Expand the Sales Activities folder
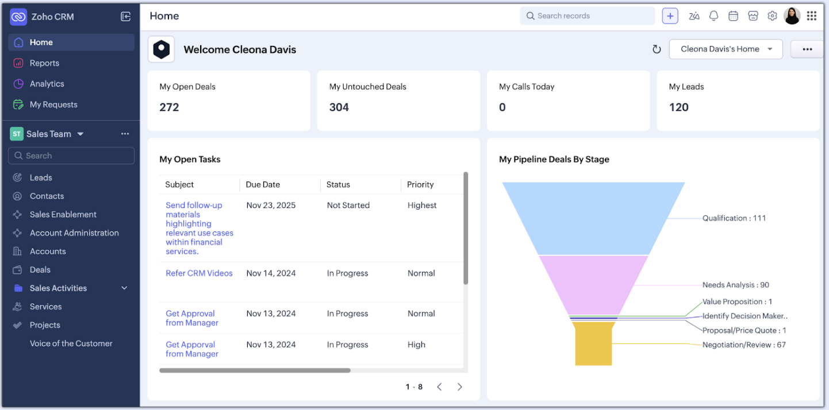This screenshot has height=410, width=829. pos(124,288)
